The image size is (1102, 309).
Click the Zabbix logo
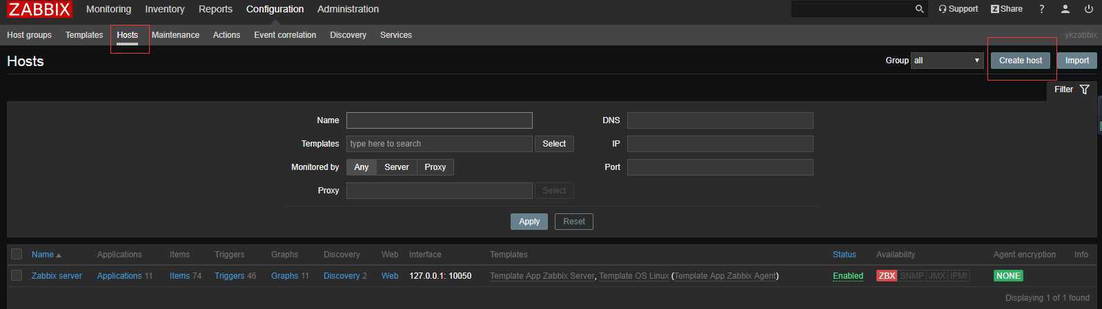point(39,9)
